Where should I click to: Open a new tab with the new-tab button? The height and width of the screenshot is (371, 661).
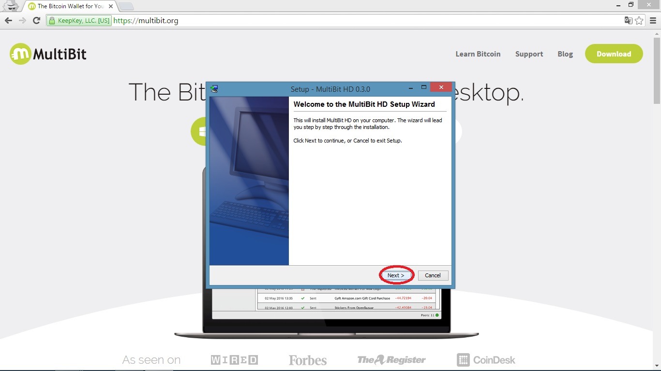tap(126, 6)
